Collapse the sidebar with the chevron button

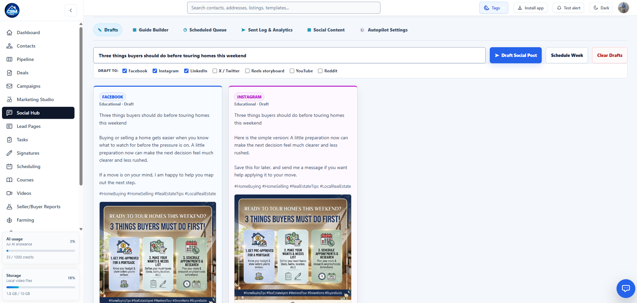(x=71, y=10)
